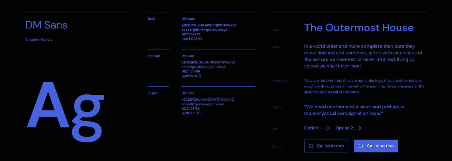Click the outlined Call to action button

click(x=326, y=146)
